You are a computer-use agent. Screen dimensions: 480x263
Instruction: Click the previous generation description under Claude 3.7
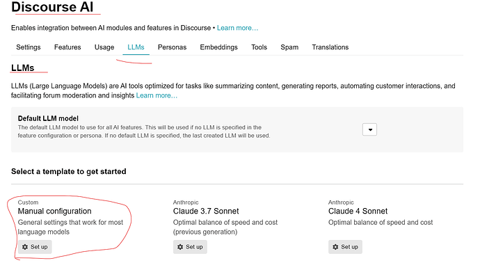click(225, 228)
